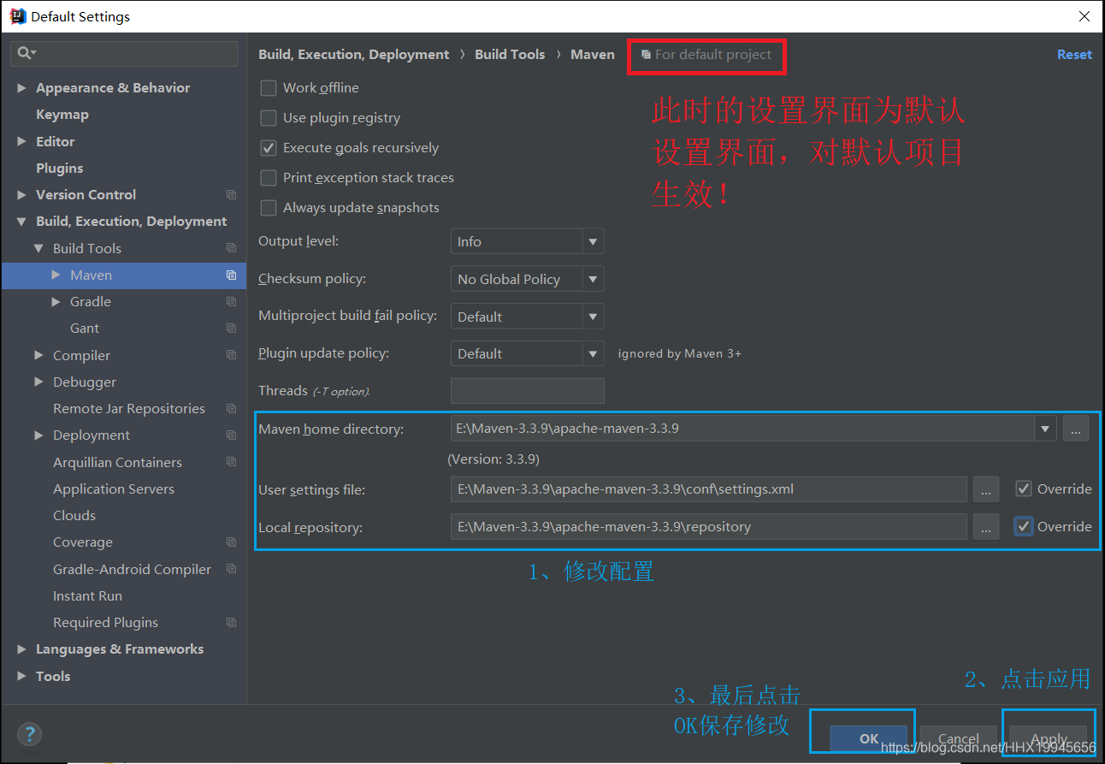Enable Use plugin registry
Viewport: 1105px width, 764px height.
(x=269, y=118)
